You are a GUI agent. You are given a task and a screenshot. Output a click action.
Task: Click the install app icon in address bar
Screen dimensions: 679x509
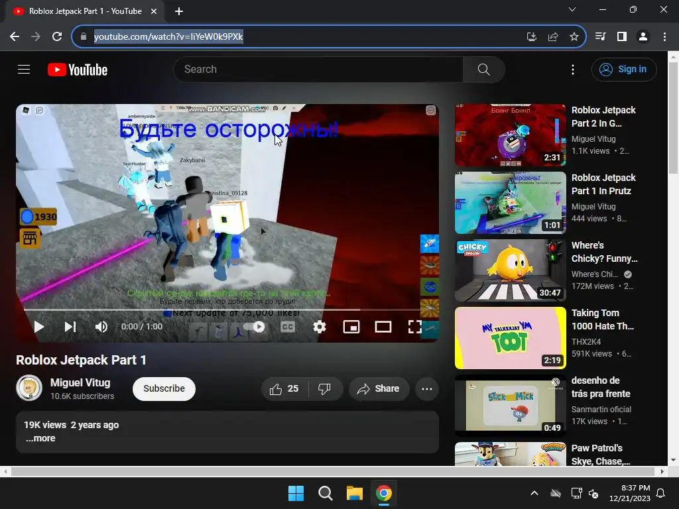tap(531, 36)
